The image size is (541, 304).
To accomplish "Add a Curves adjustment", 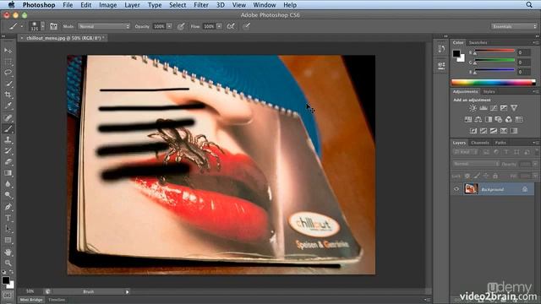I will 494,108.
